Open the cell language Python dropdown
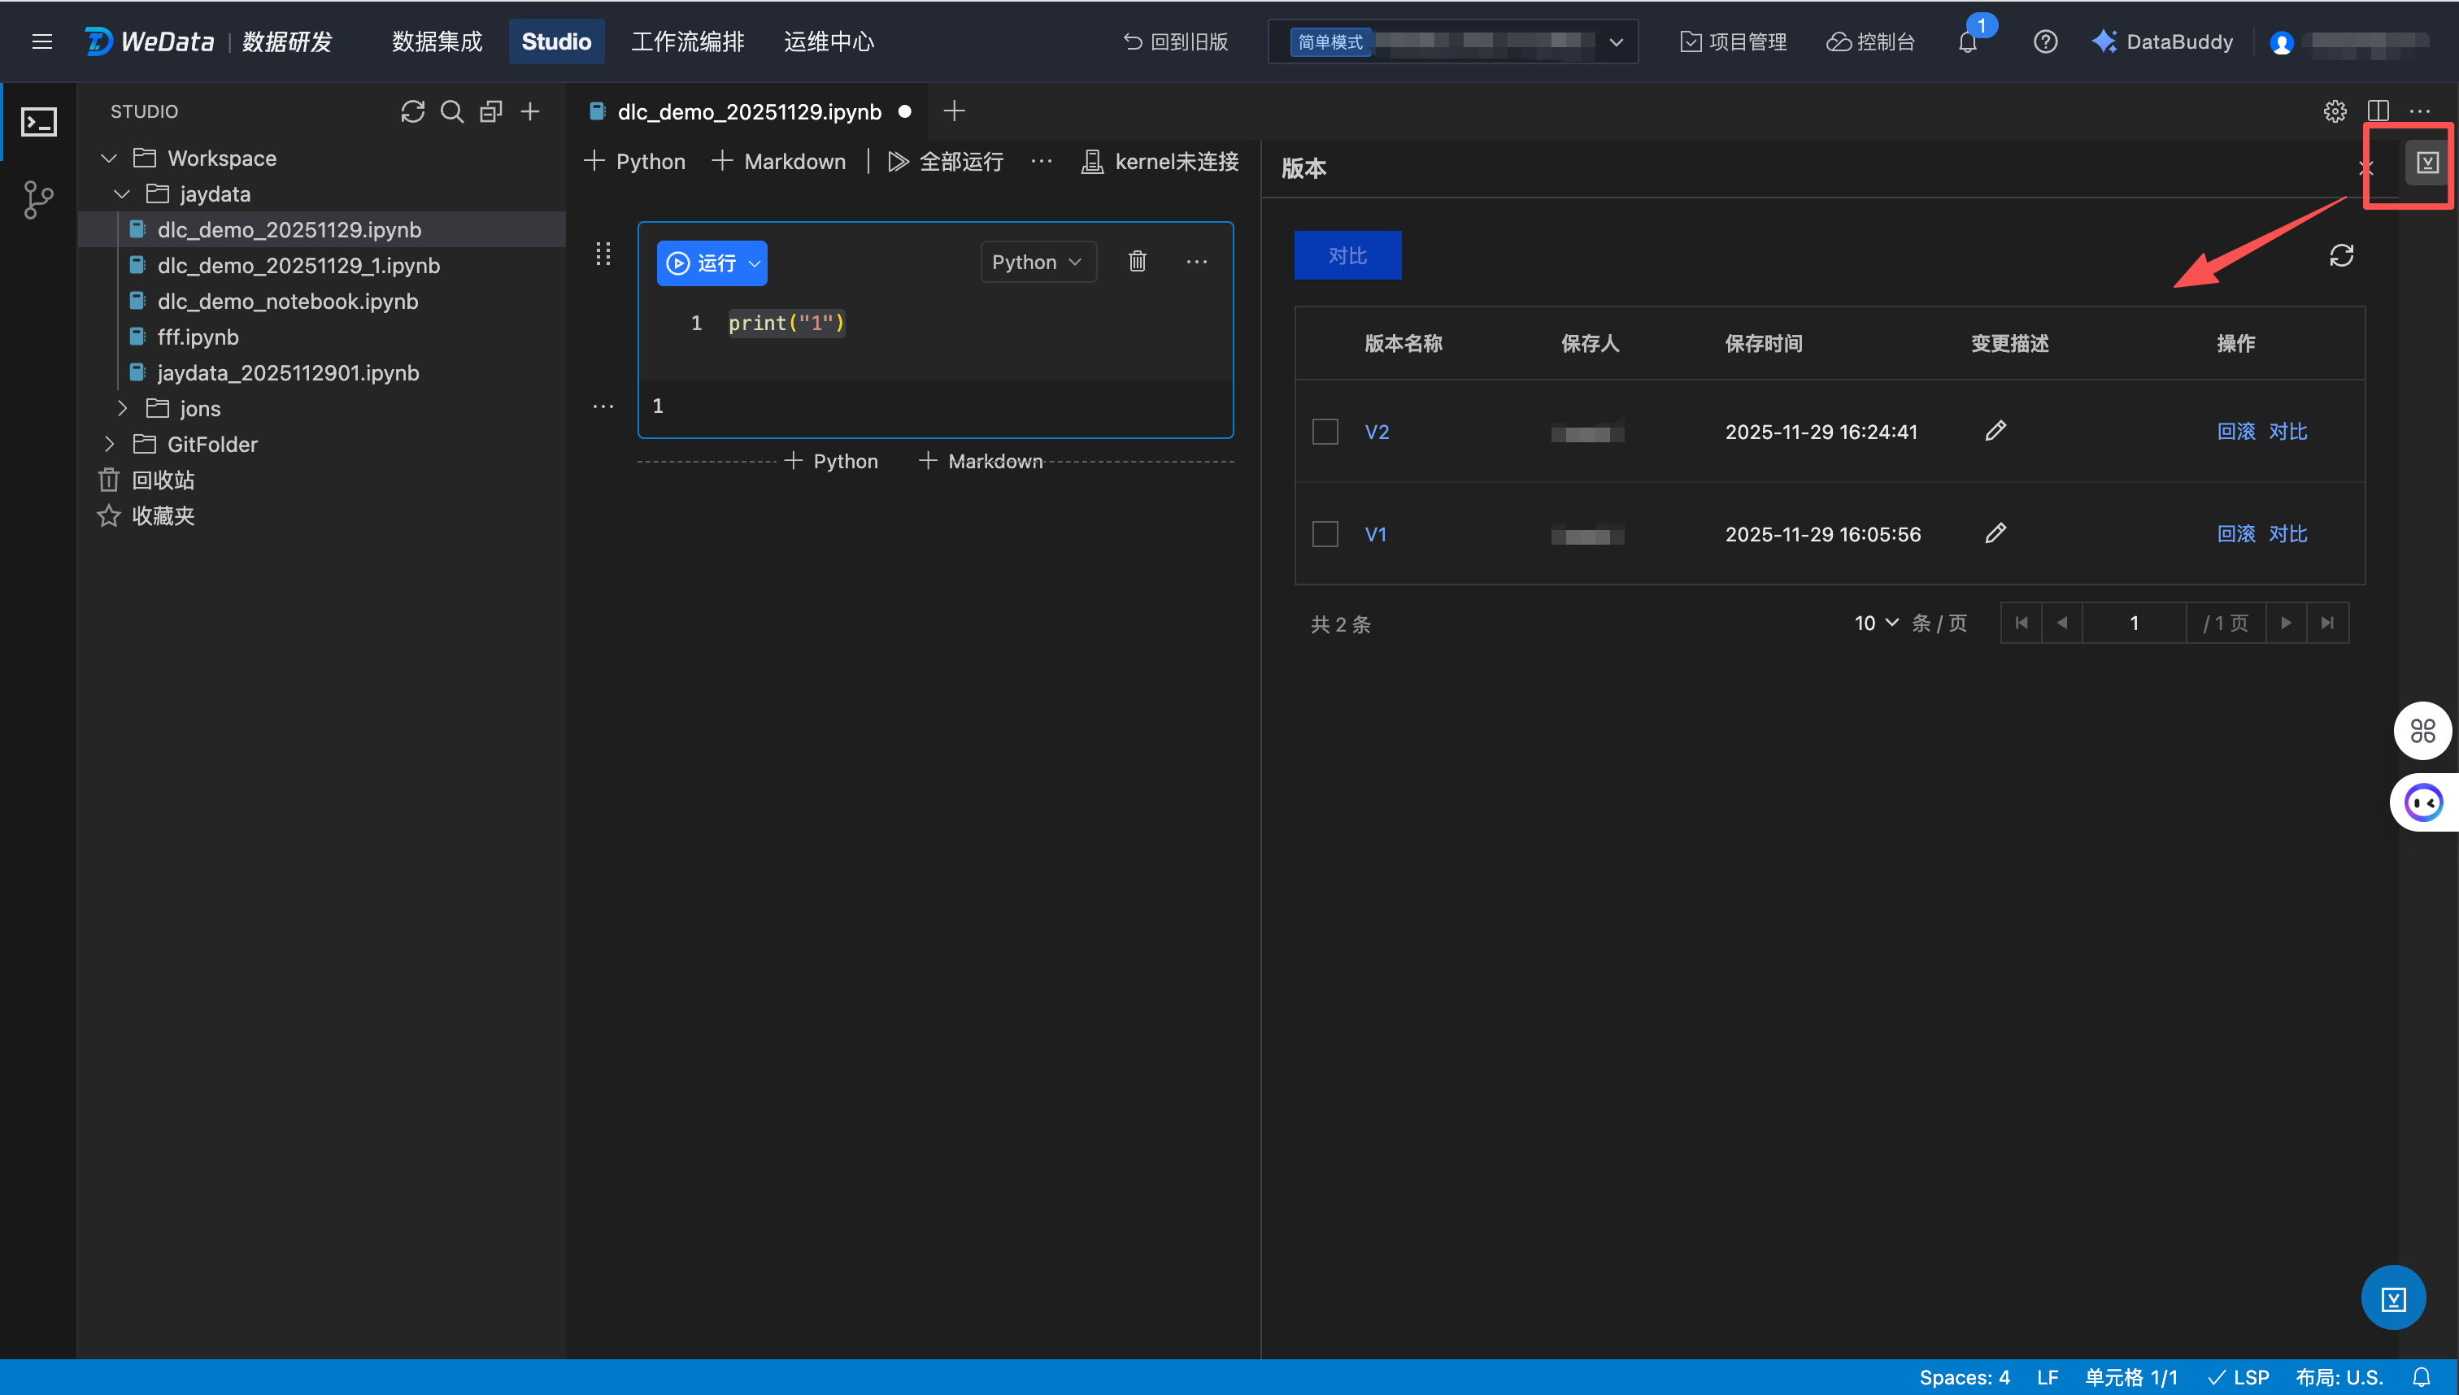The width and height of the screenshot is (2459, 1395). pyautogui.click(x=1037, y=262)
